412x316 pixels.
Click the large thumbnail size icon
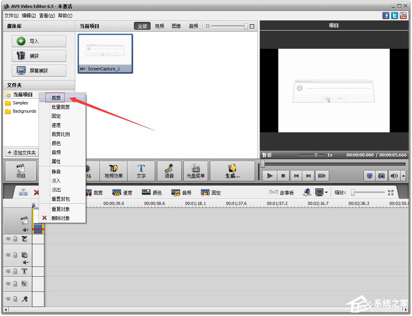pyautogui.click(x=252, y=26)
